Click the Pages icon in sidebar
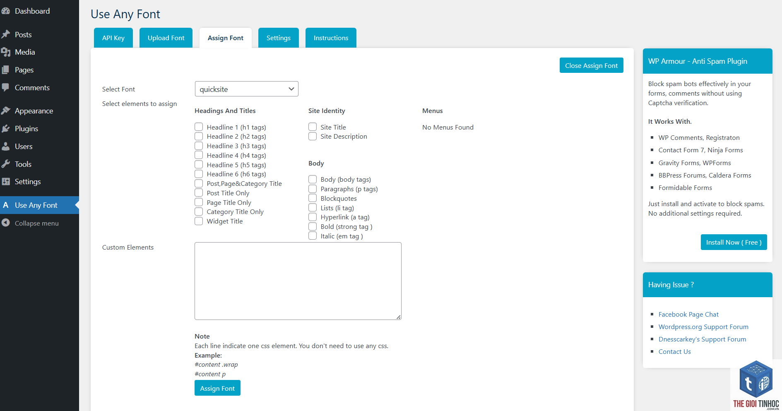This screenshot has height=411, width=782. pyautogui.click(x=5, y=70)
